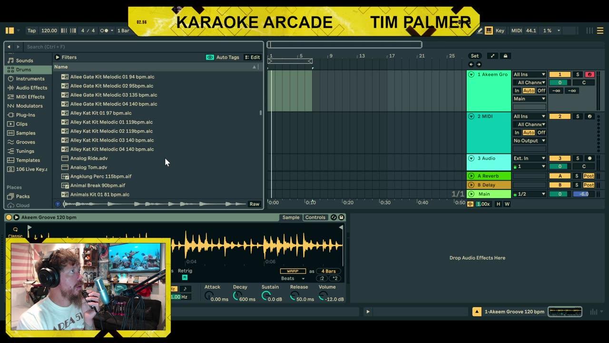Screen dimensions: 609x343
Task: Toggle the Auto Tags eye icon
Action: click(x=210, y=57)
